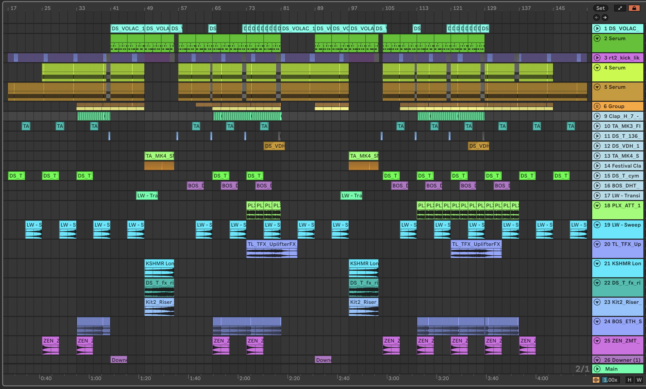Unfold the 14 Festival Cla track
Viewport: 646px width, 389px height.
coord(597,166)
